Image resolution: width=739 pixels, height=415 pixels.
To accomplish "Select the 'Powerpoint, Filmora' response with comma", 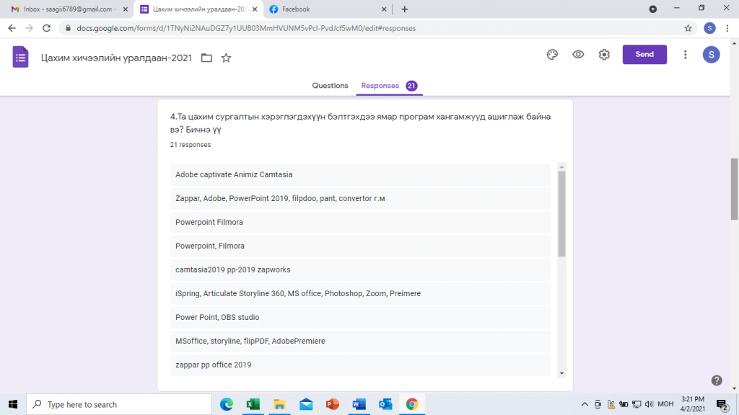I will 360,246.
